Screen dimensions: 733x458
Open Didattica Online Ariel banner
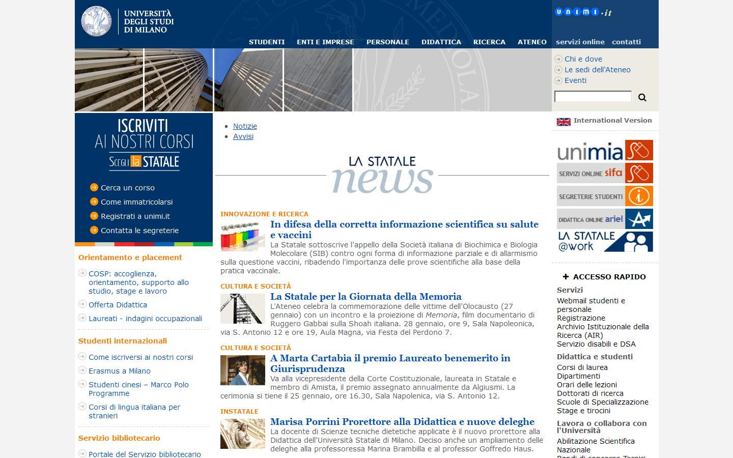(x=605, y=219)
